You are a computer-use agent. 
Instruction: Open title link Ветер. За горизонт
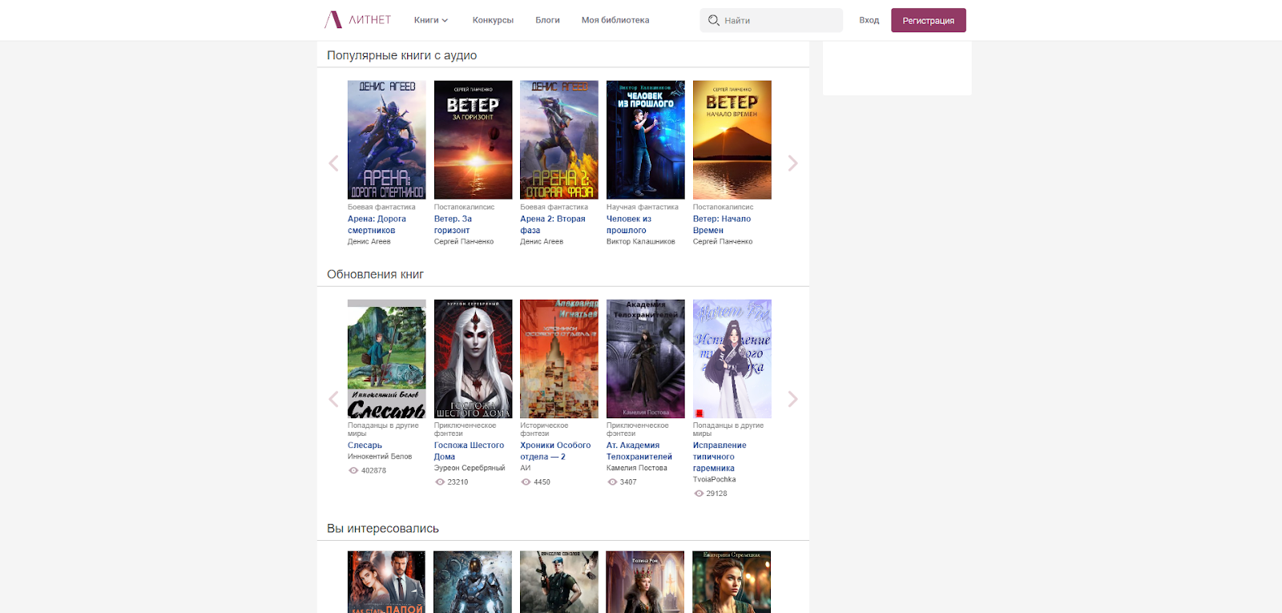[x=453, y=224]
